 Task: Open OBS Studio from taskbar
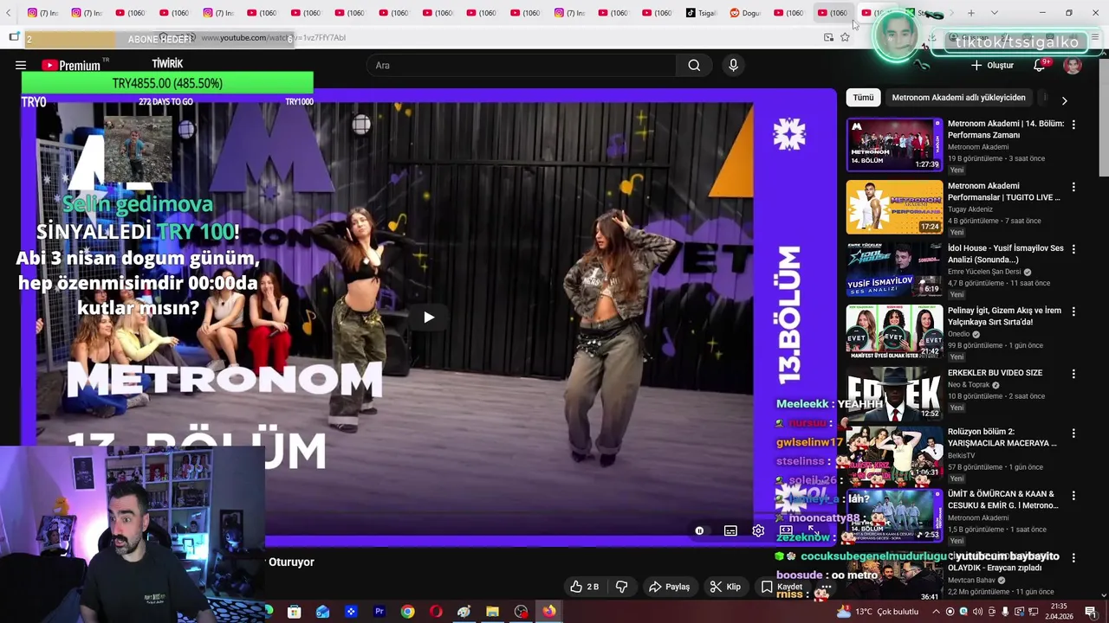[x=521, y=612]
